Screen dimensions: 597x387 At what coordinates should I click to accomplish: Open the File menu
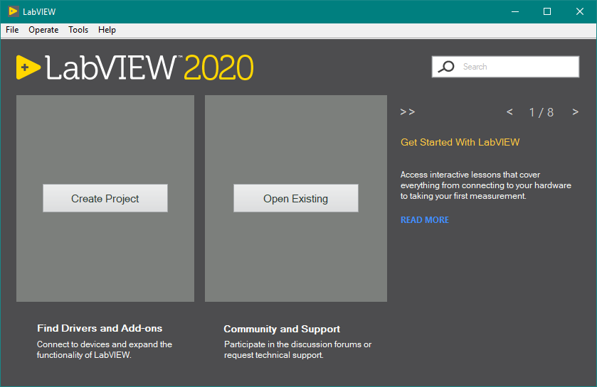12,30
